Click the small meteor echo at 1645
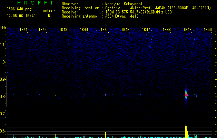 point(105,95)
